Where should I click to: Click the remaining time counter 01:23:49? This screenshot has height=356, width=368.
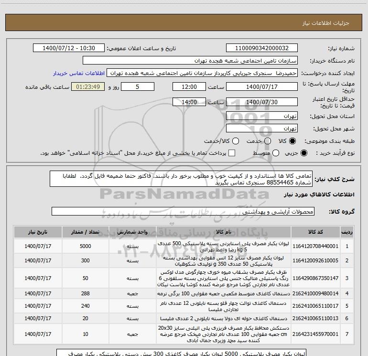pyautogui.click(x=88, y=87)
